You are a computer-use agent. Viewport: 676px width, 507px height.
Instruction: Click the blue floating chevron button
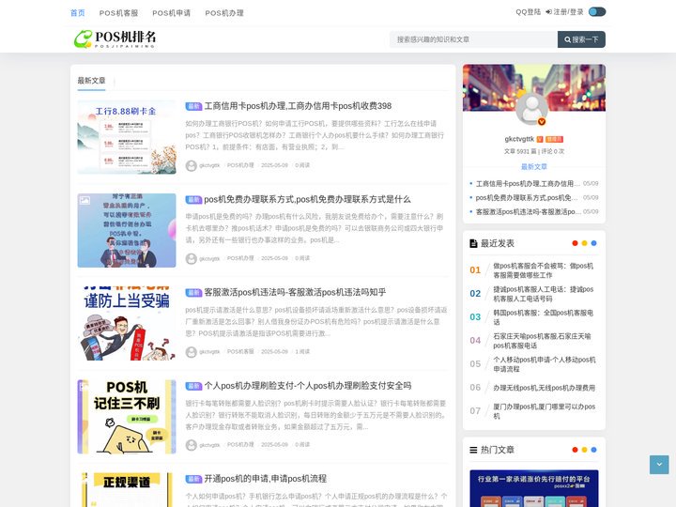(659, 465)
